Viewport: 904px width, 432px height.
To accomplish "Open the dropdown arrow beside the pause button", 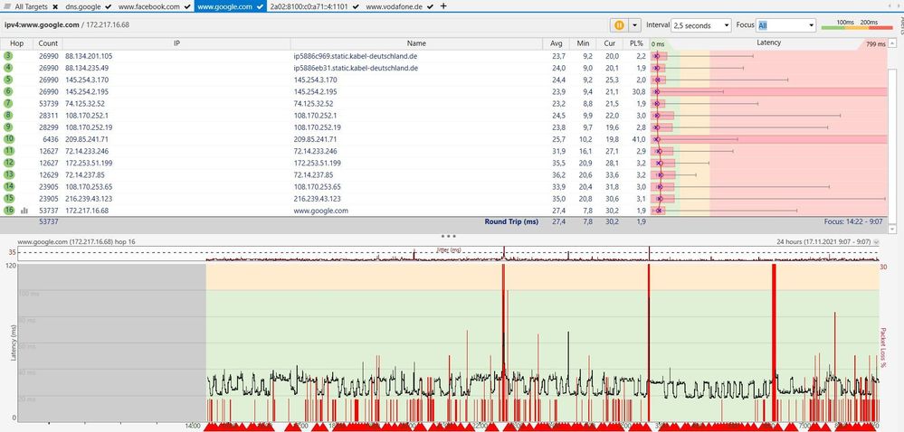I will (x=634, y=25).
